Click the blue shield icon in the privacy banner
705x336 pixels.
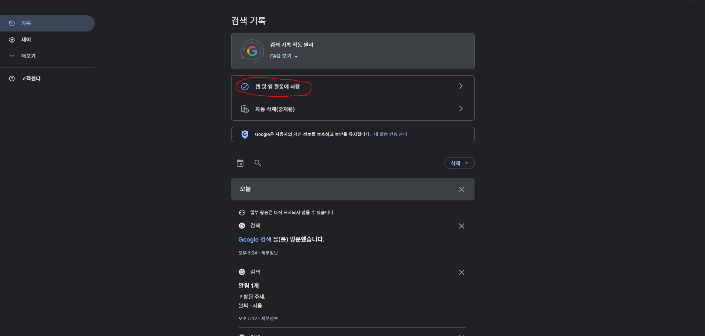(x=245, y=134)
